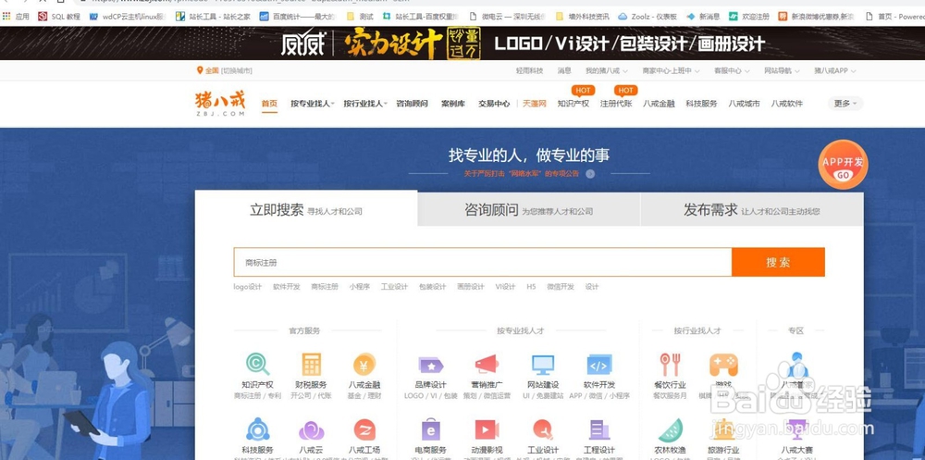Open the 网站建设 monitor icon
Image resolution: width=925 pixels, height=460 pixels.
click(543, 365)
